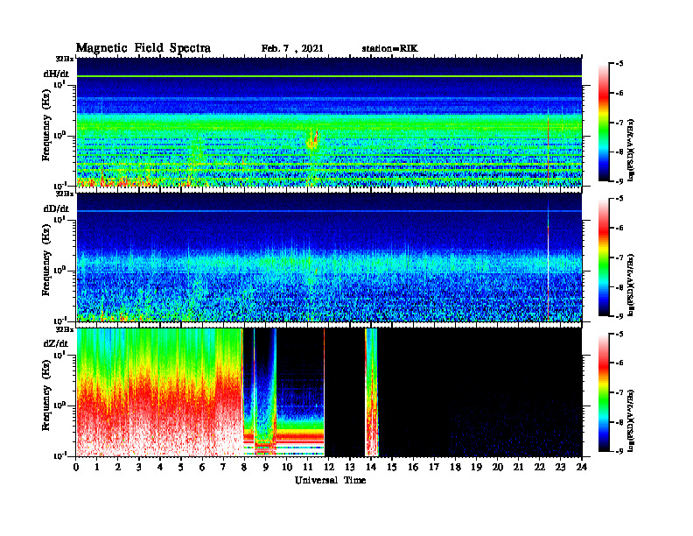Click the hour 24 label on time axis
Viewport: 693px width, 536px height.
[582, 468]
